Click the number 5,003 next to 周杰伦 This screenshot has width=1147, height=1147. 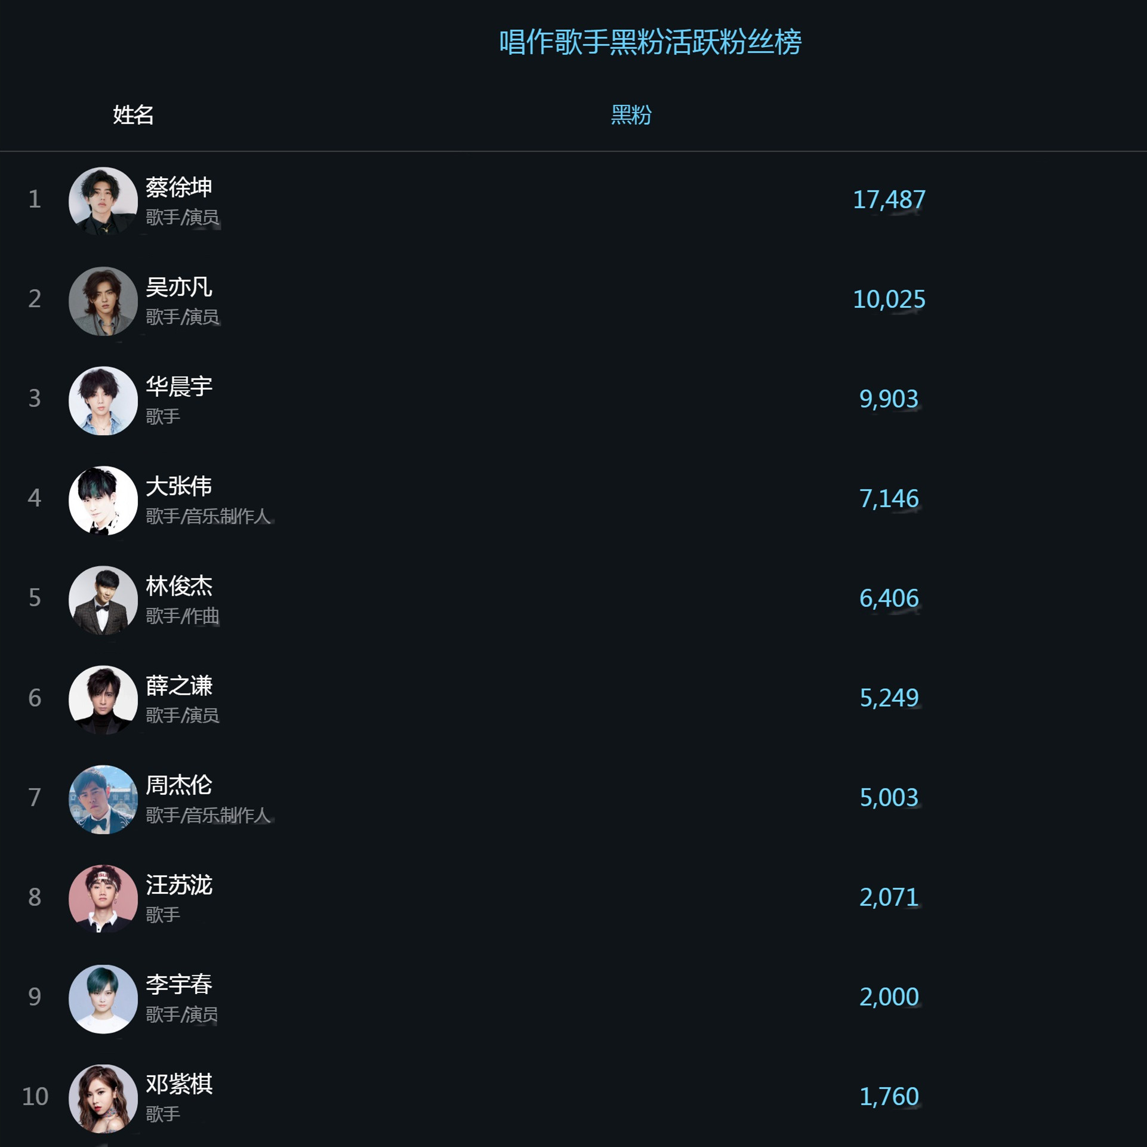pos(890,798)
